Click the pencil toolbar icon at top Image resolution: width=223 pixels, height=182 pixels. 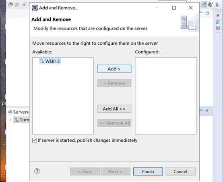(24, 4)
